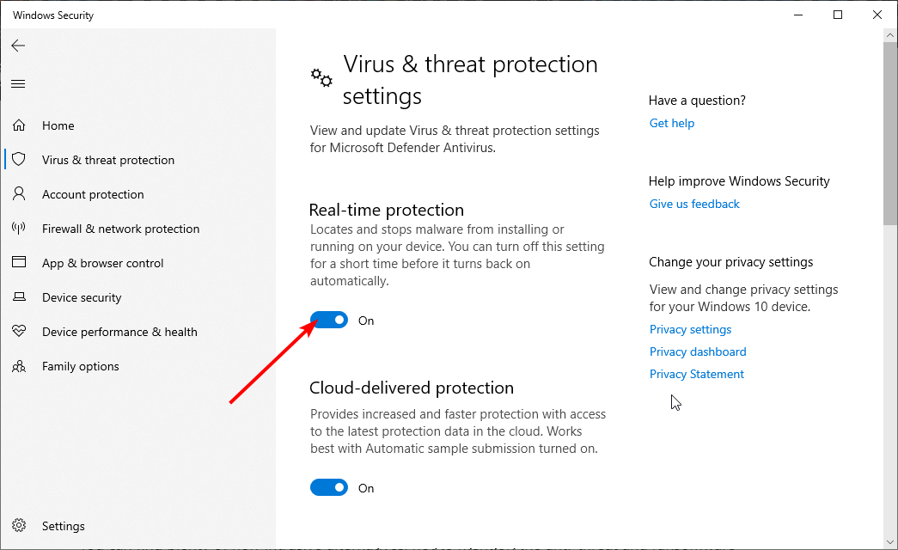Open the Family options people icon

click(19, 365)
